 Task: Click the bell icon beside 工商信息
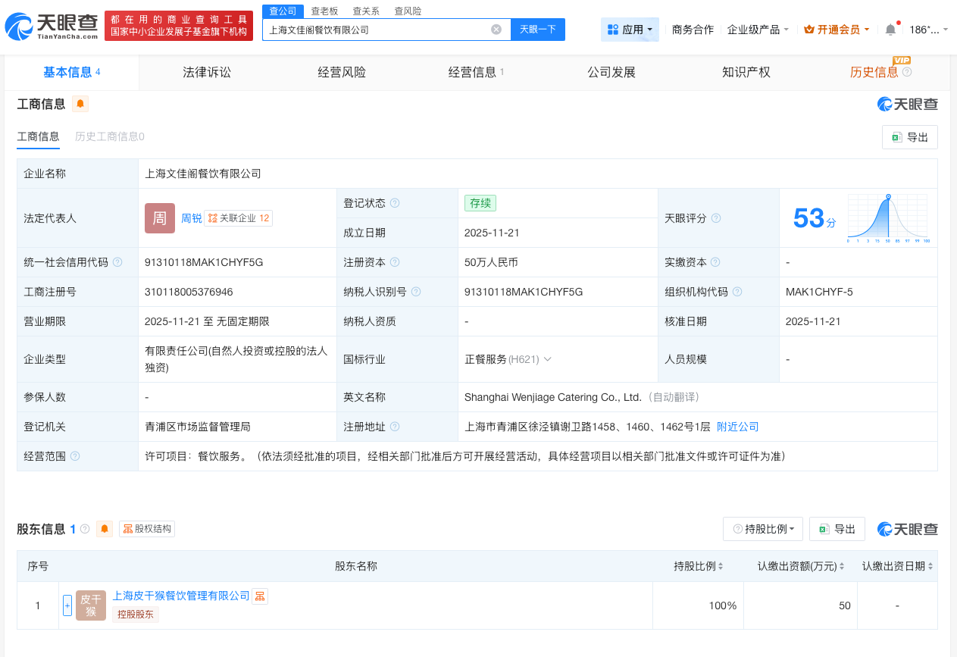click(x=80, y=103)
